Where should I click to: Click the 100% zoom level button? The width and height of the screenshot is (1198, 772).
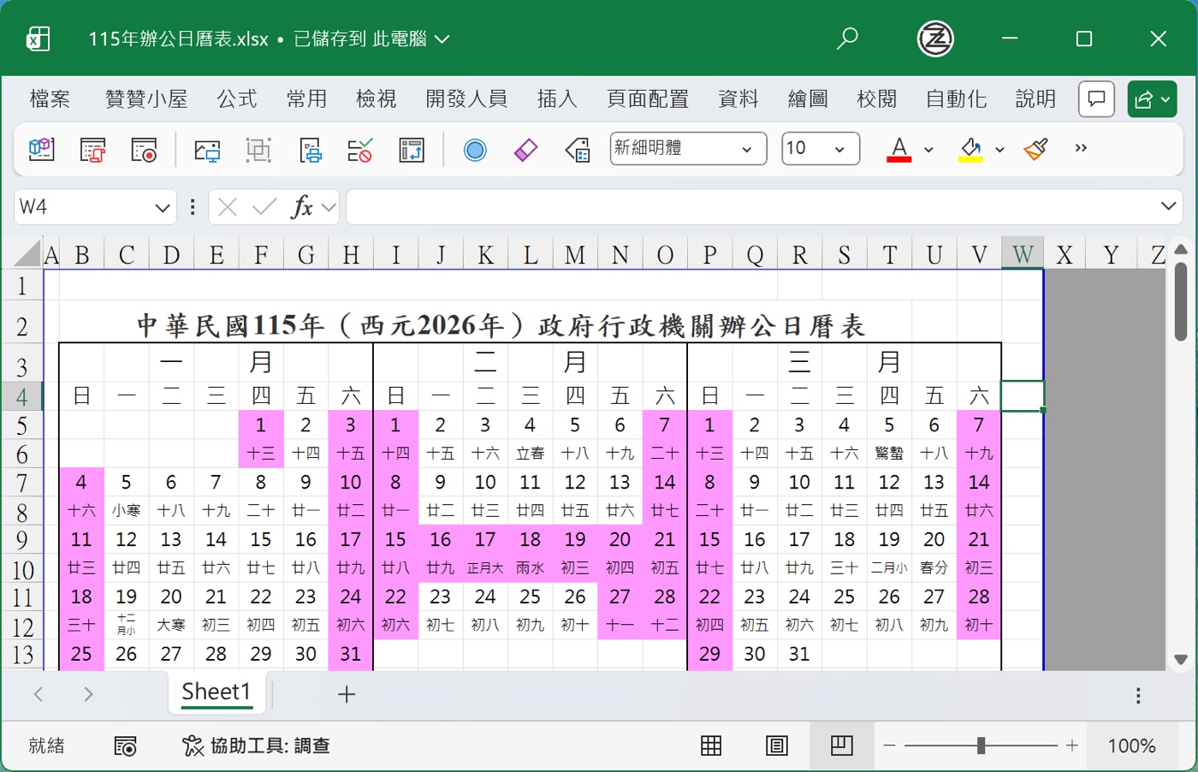click(x=1131, y=746)
